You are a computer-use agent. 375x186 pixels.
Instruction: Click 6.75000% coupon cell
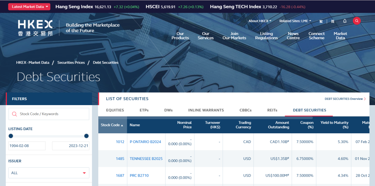tap(305, 159)
